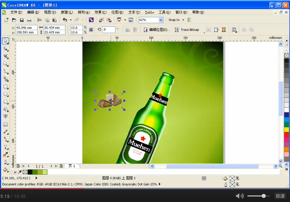Click the Trace Bitmap button

click(187, 30)
